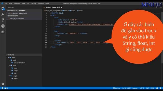Click the errors count status icon

[3, 88]
